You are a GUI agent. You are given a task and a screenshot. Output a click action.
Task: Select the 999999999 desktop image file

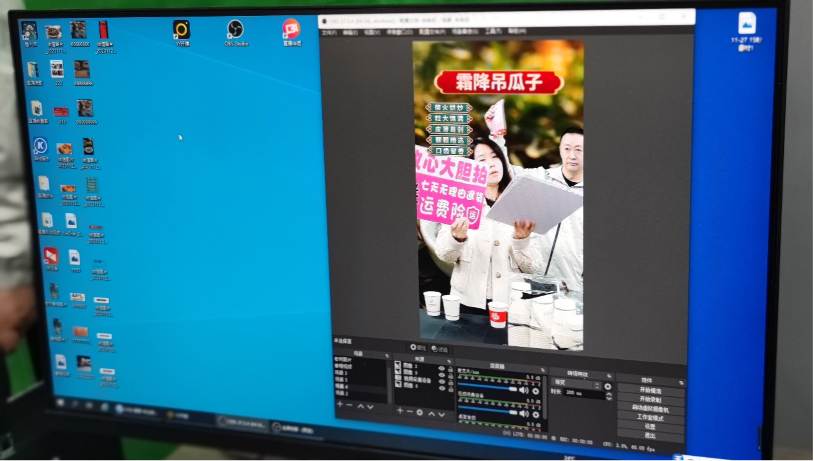[86, 112]
